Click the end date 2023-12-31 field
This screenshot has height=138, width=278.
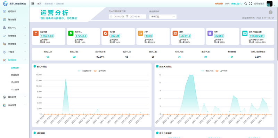point(135,16)
